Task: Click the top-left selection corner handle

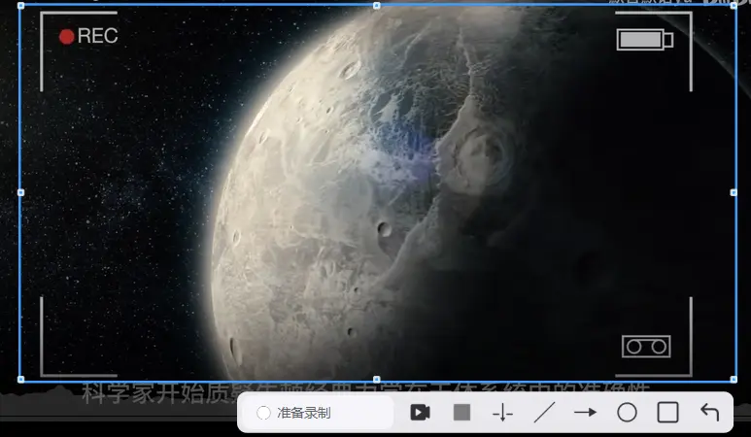Action: tap(20, 6)
